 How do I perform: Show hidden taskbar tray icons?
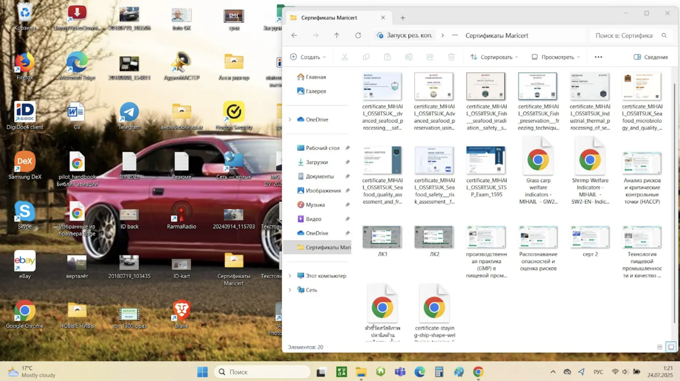point(553,372)
